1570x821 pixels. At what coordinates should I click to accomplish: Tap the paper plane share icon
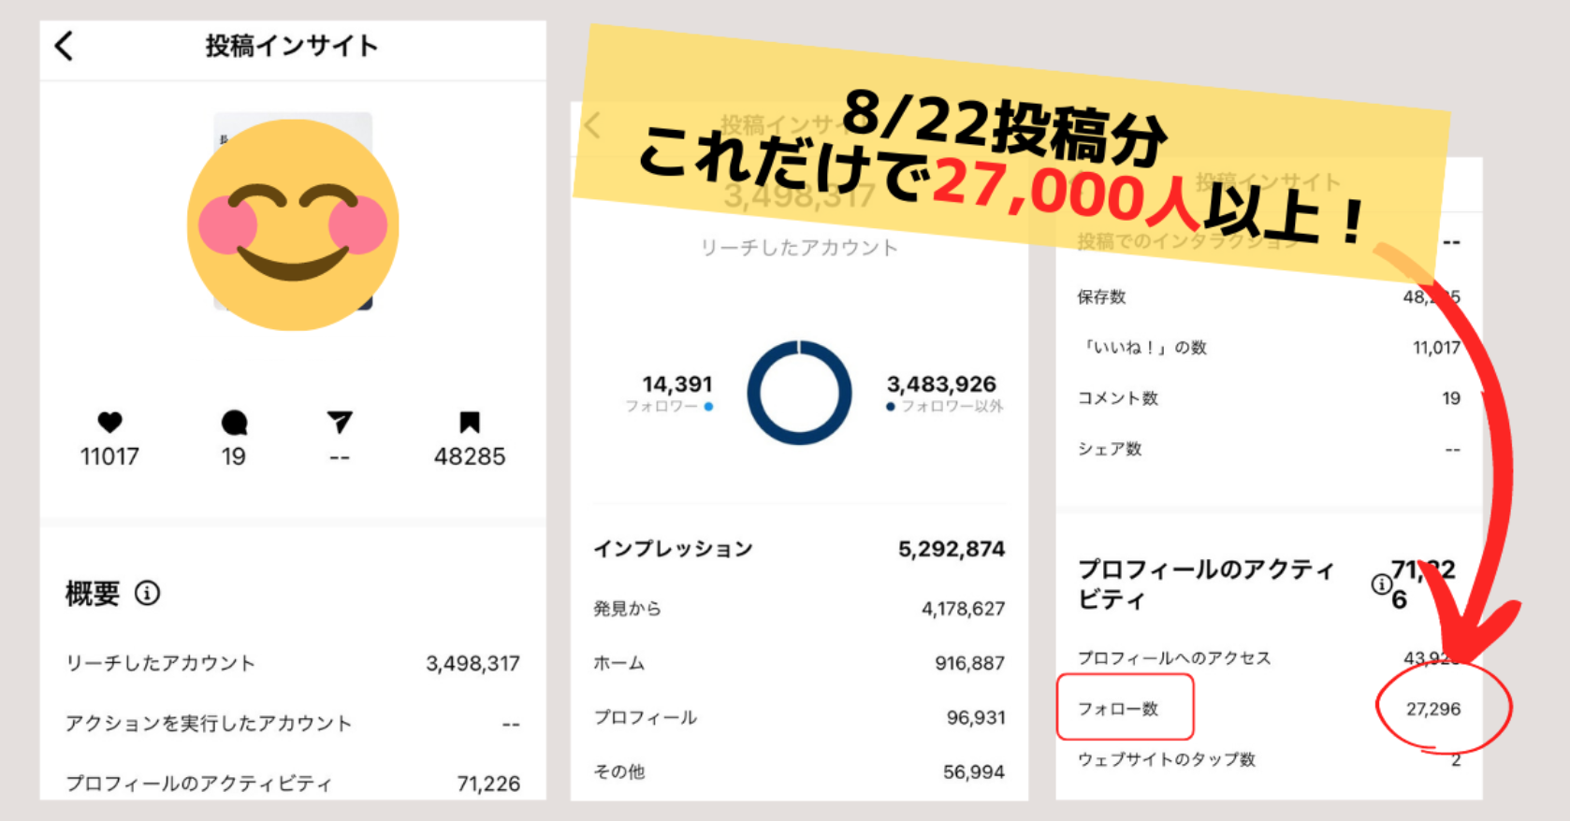coord(340,423)
